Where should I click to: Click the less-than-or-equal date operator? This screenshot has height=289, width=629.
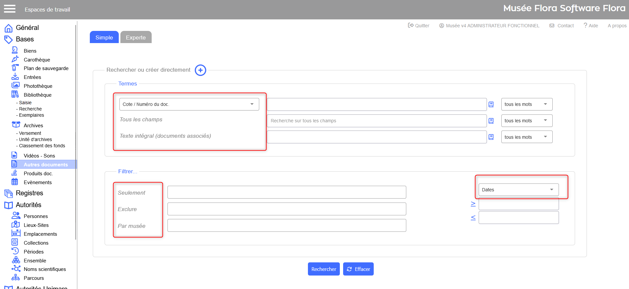coord(473,218)
